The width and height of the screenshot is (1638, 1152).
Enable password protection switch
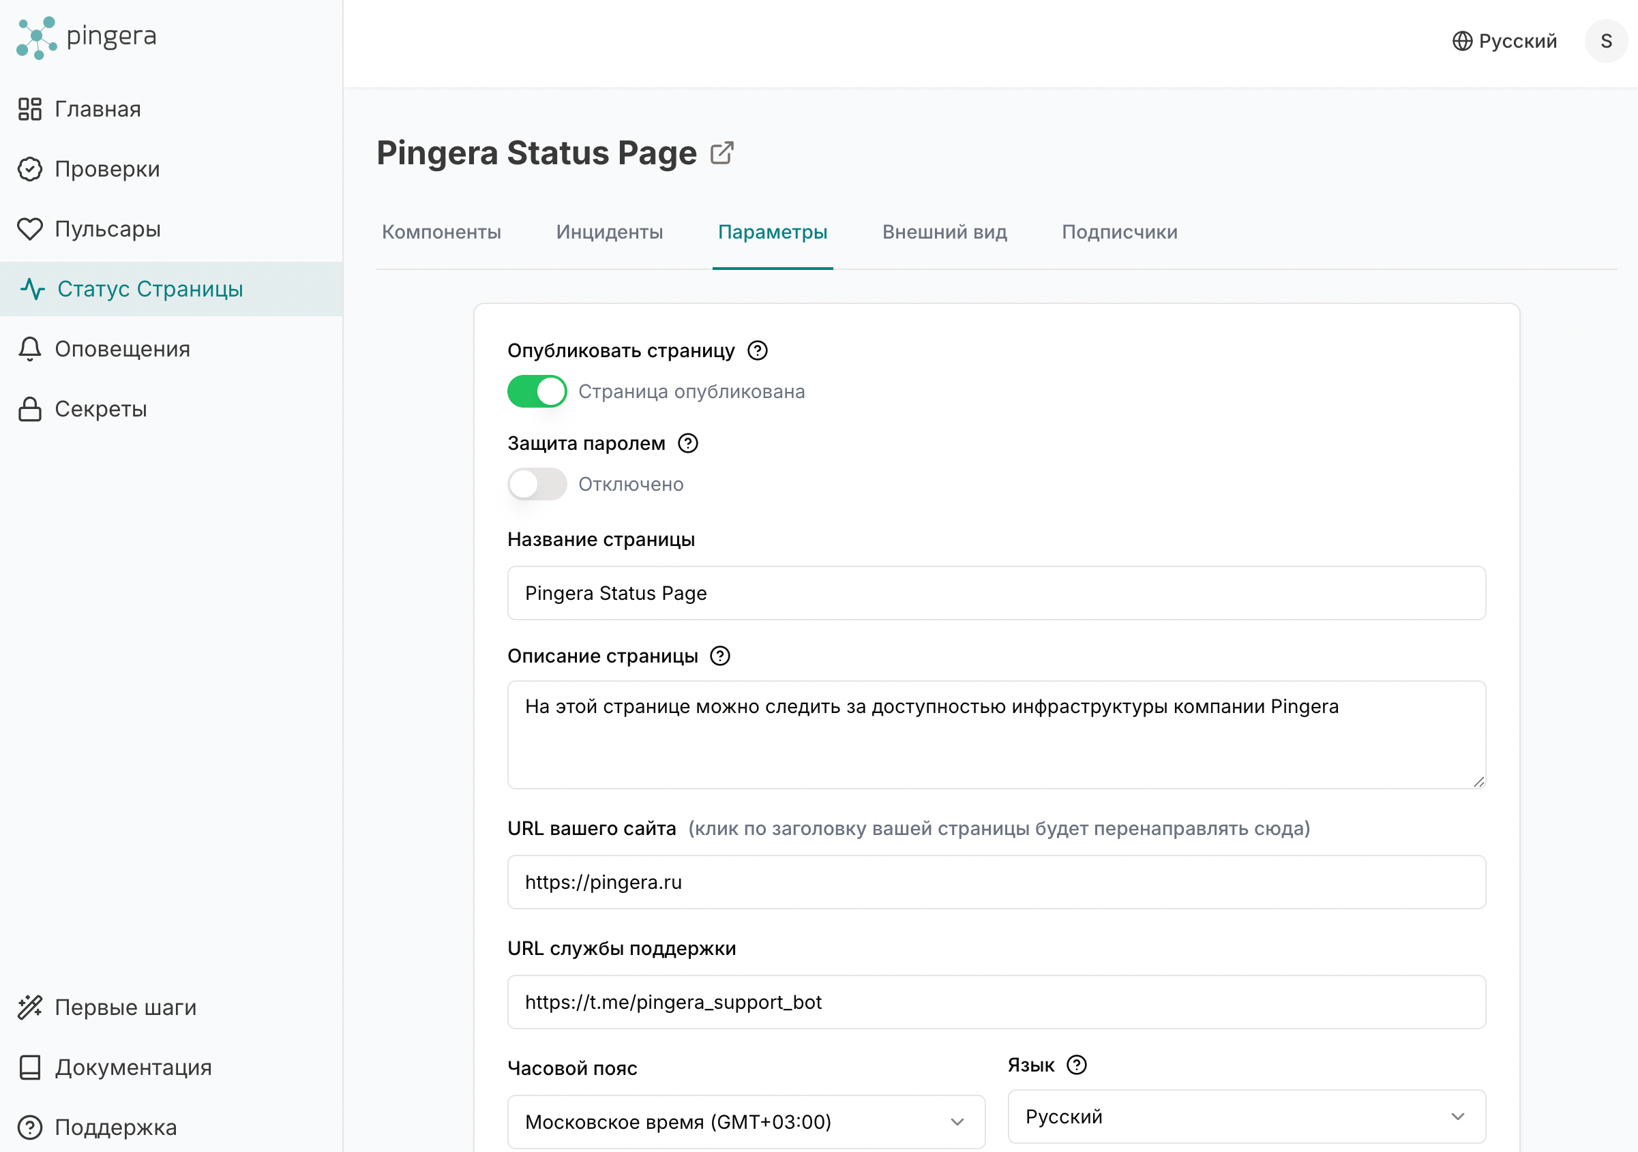point(537,483)
